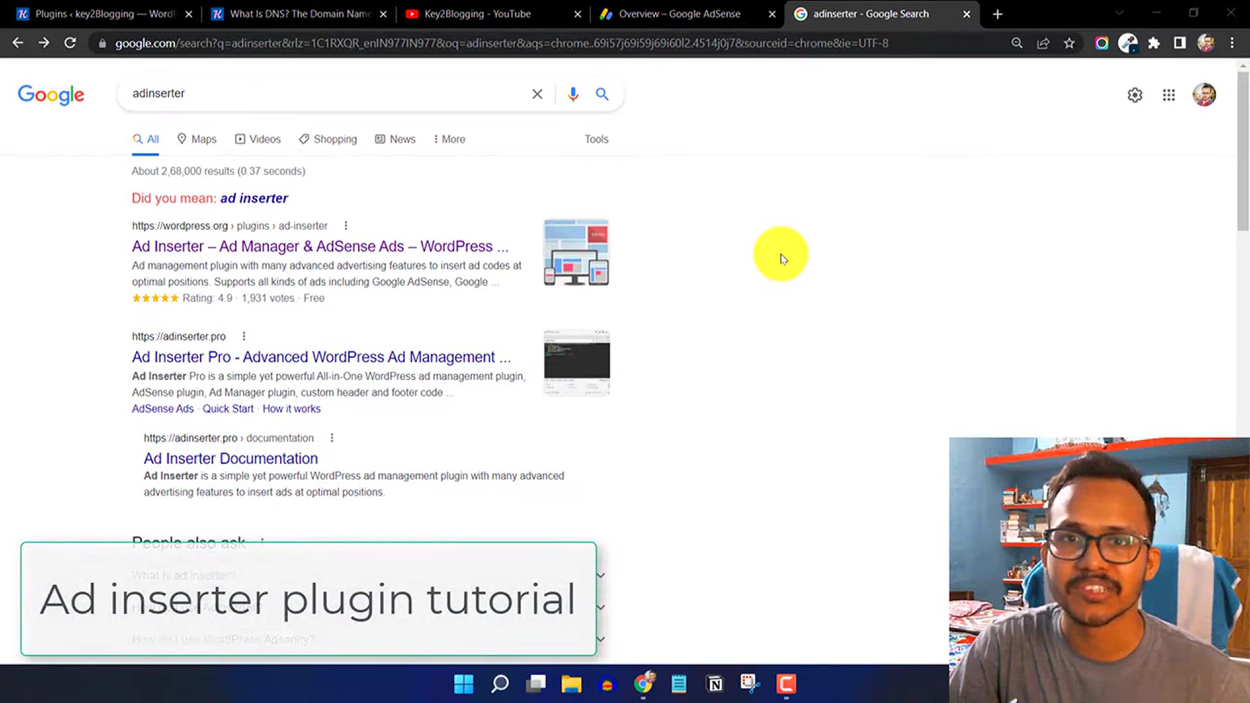The height and width of the screenshot is (703, 1250).
Task: Expand the More search filters menu
Action: click(x=449, y=139)
